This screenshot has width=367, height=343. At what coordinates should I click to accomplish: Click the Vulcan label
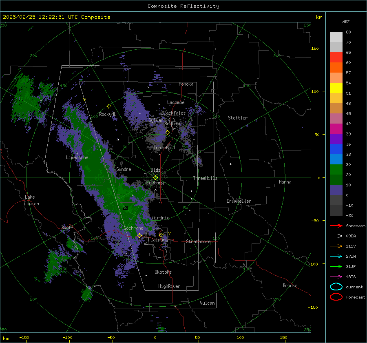coord(208,303)
